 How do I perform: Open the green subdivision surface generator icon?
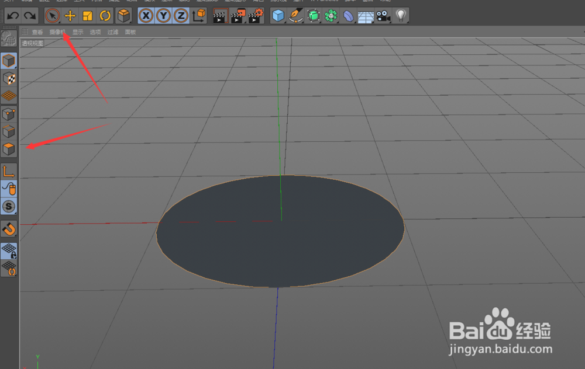point(314,16)
